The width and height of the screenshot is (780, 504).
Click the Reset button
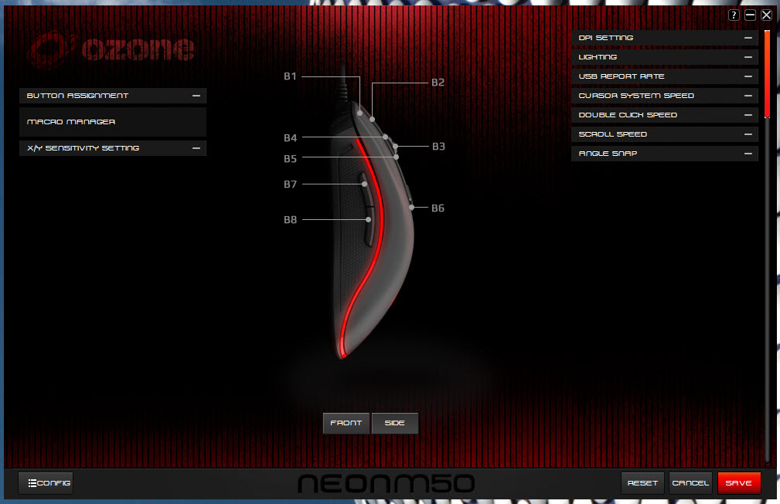(x=642, y=483)
